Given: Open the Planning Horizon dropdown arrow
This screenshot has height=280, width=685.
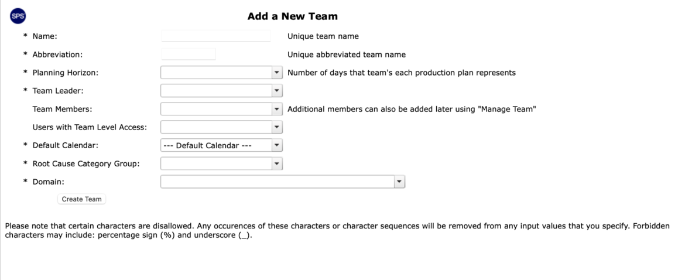Looking at the screenshot, I should [x=277, y=73].
